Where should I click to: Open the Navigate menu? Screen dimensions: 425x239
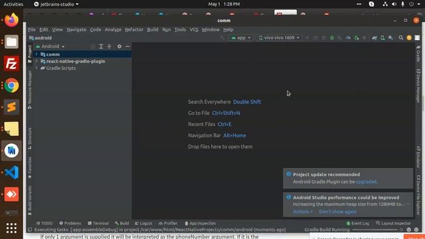click(x=76, y=29)
